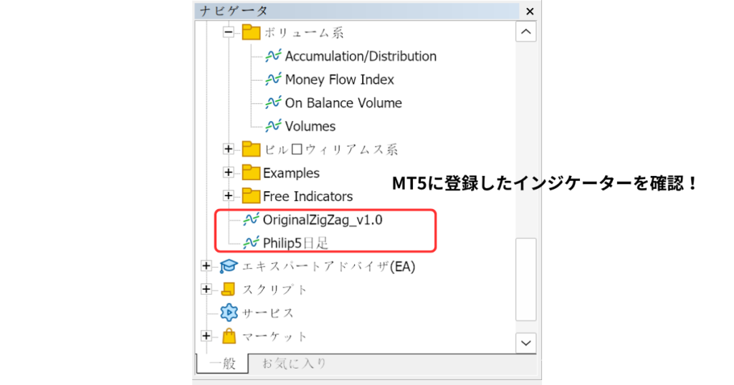
Task: Select the Examples folder label
Action: [291, 173]
